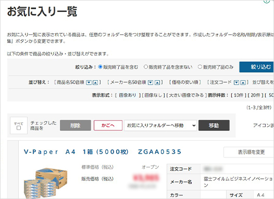
Task: Click 富士フイルムビジネスイノベーション maker name
Action: click(238, 181)
